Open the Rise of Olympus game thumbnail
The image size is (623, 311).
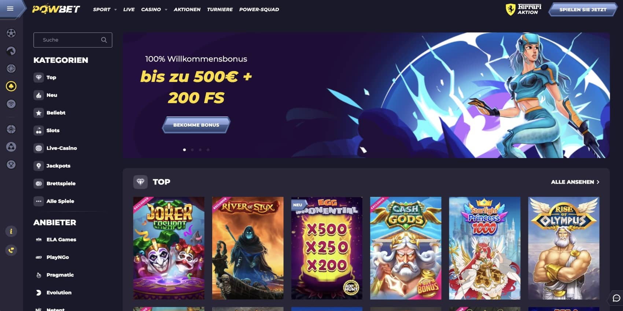564,248
